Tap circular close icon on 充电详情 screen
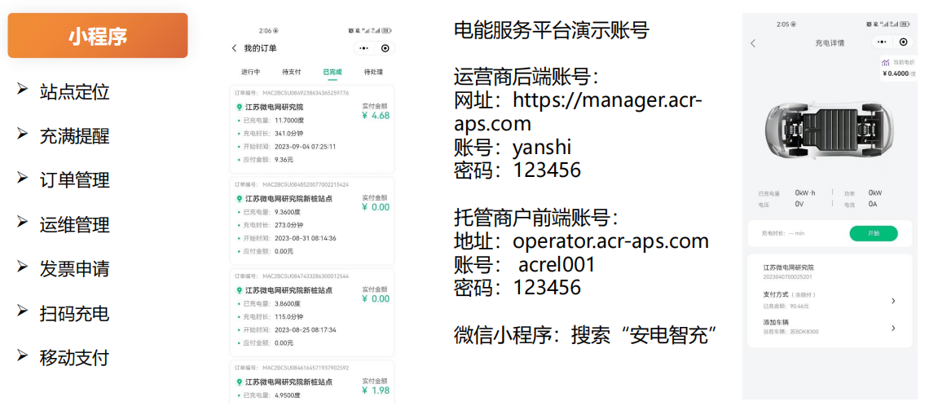929x415 pixels. (x=902, y=42)
